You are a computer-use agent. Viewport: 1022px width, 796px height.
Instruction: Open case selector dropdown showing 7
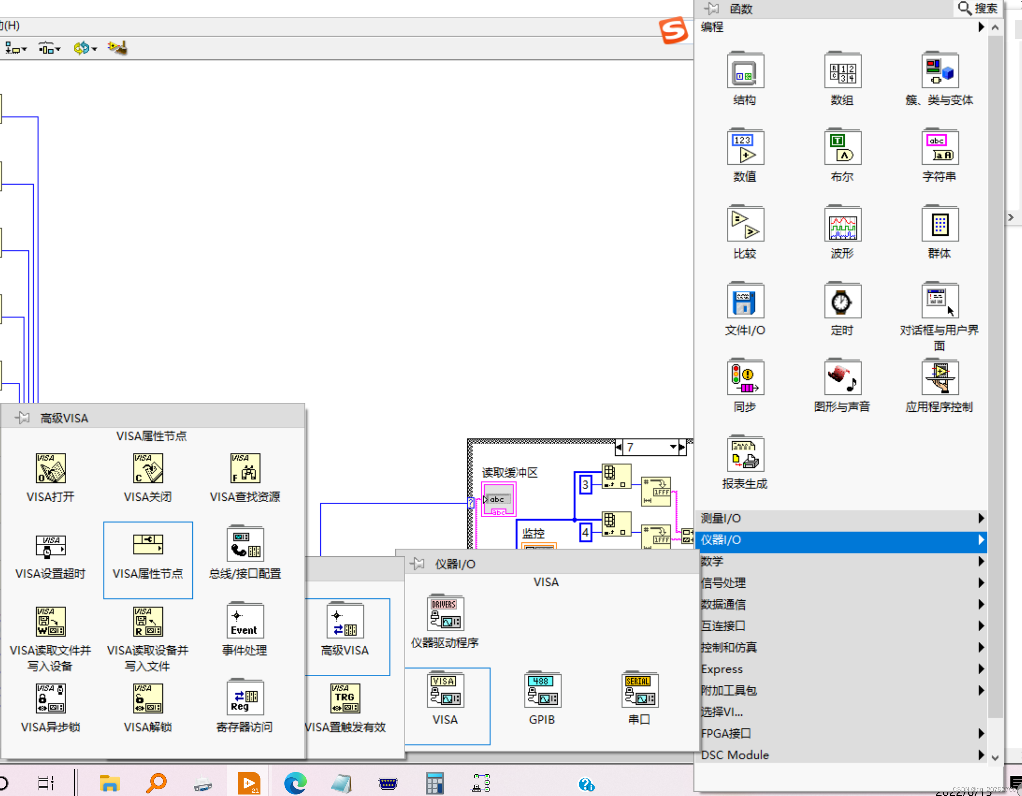pyautogui.click(x=673, y=447)
